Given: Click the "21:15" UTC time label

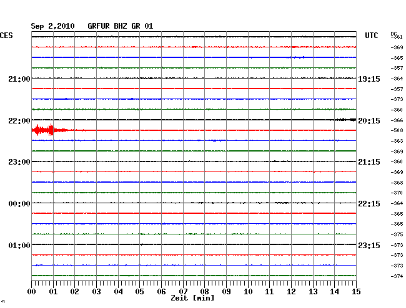Looking at the screenshot, I should click(369, 162).
